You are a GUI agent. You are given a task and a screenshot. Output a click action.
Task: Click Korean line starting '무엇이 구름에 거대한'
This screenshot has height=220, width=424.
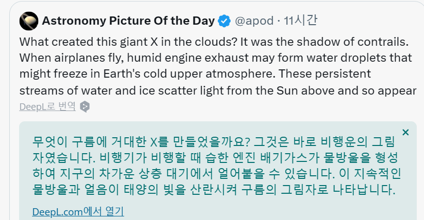tap(214, 141)
